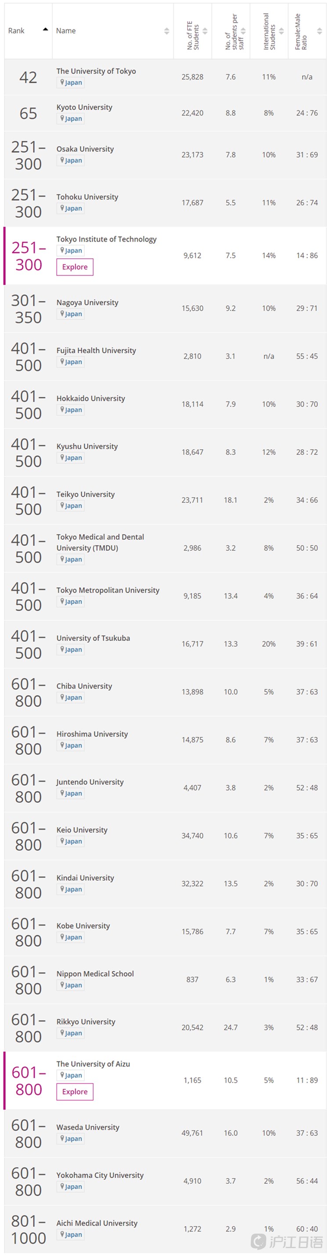Sort by No. of FTE Students
The height and width of the screenshot is (1255, 329).
[205, 31]
